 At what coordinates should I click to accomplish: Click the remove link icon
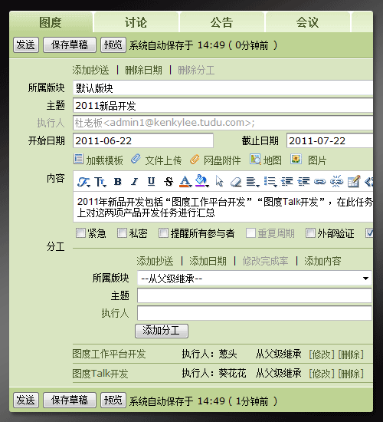(336, 181)
